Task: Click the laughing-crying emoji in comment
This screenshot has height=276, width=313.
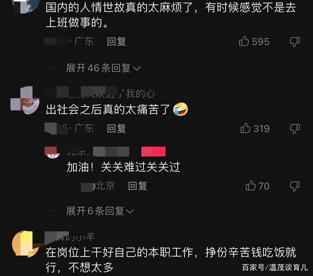Action: click(x=180, y=109)
